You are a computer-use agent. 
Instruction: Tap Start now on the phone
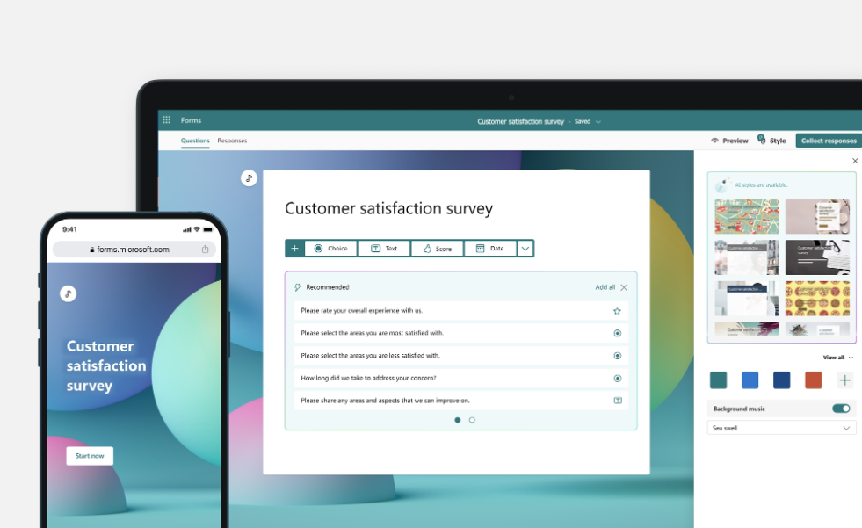click(90, 456)
